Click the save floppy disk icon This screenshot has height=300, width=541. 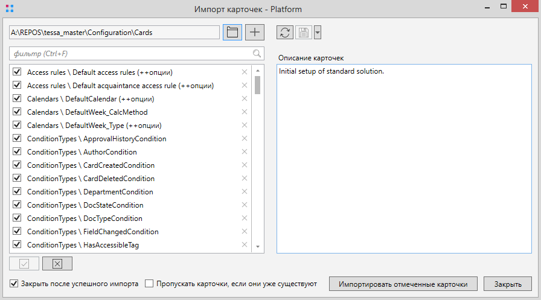coord(304,33)
